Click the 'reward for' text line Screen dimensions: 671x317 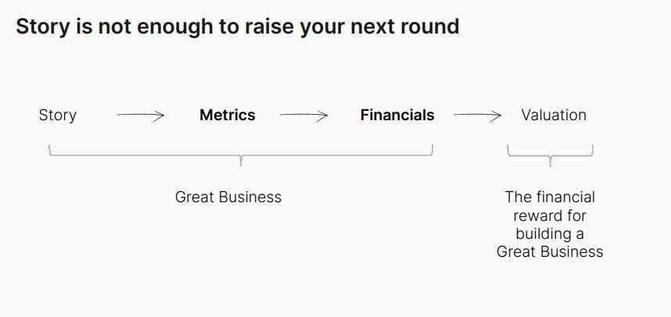click(550, 215)
